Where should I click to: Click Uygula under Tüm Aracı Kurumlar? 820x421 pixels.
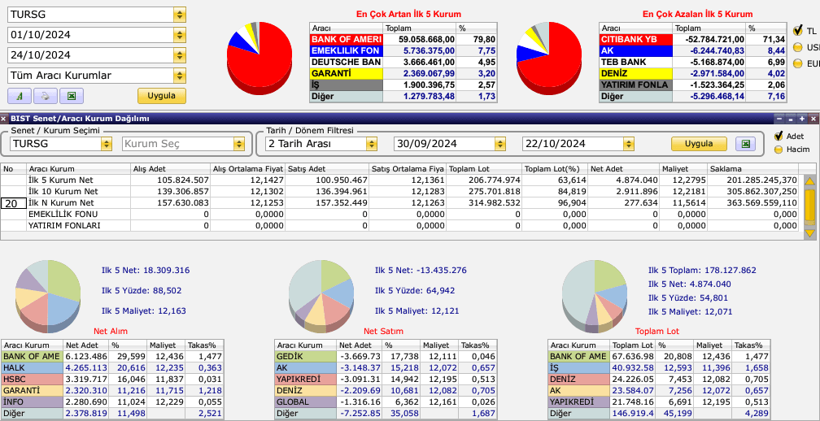tap(162, 96)
